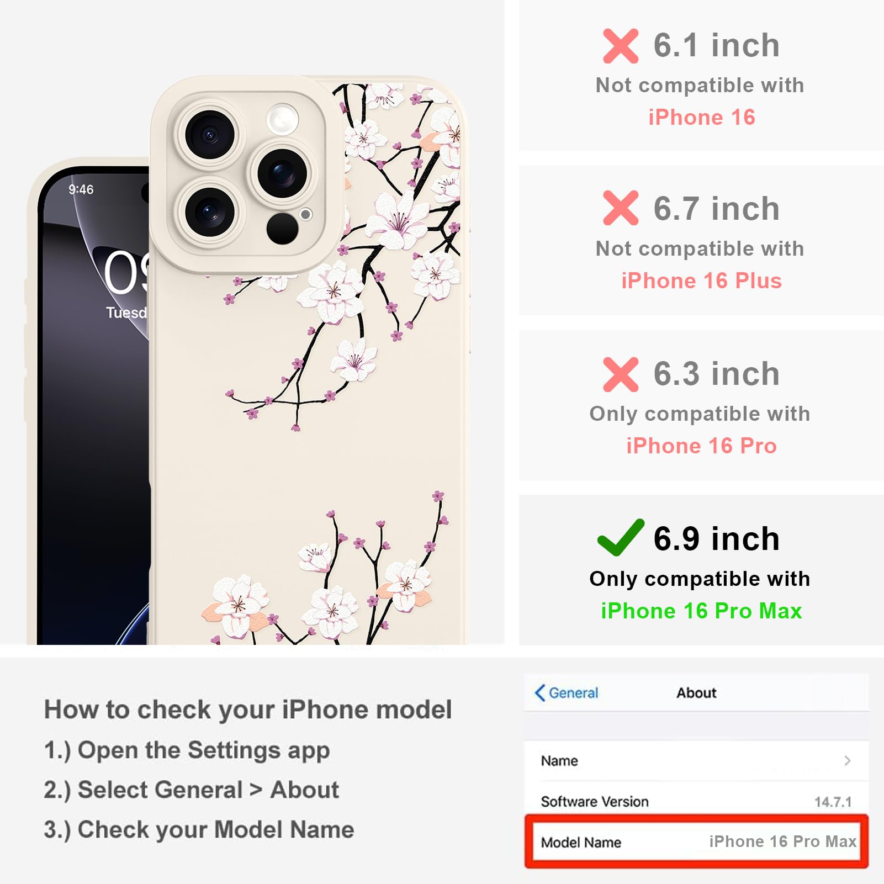Click the red X next to 6.1 inch
Screen dimensions: 884x884
pyautogui.click(x=621, y=46)
